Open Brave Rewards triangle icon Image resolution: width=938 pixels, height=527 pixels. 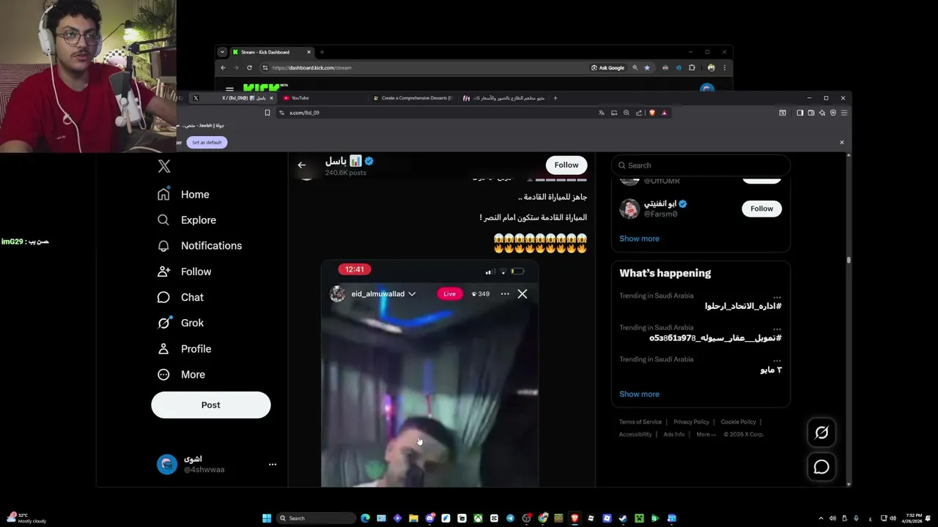click(x=664, y=113)
